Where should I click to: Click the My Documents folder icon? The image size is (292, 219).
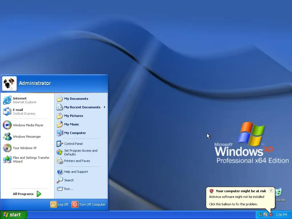click(x=60, y=99)
